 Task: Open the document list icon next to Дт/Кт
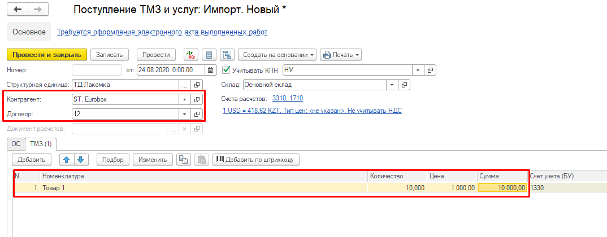click(x=209, y=55)
